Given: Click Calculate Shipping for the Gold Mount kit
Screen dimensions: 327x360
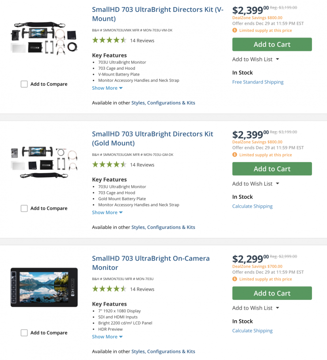Looking at the screenshot, I should (x=252, y=206).
